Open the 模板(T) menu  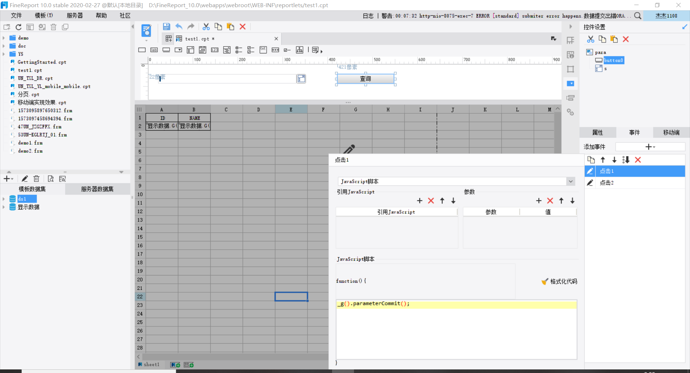click(x=43, y=15)
